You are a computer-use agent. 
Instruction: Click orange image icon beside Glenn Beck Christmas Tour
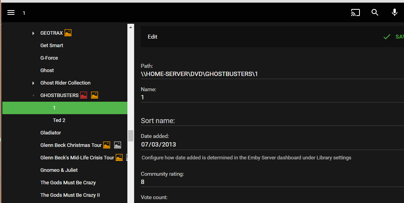107,145
